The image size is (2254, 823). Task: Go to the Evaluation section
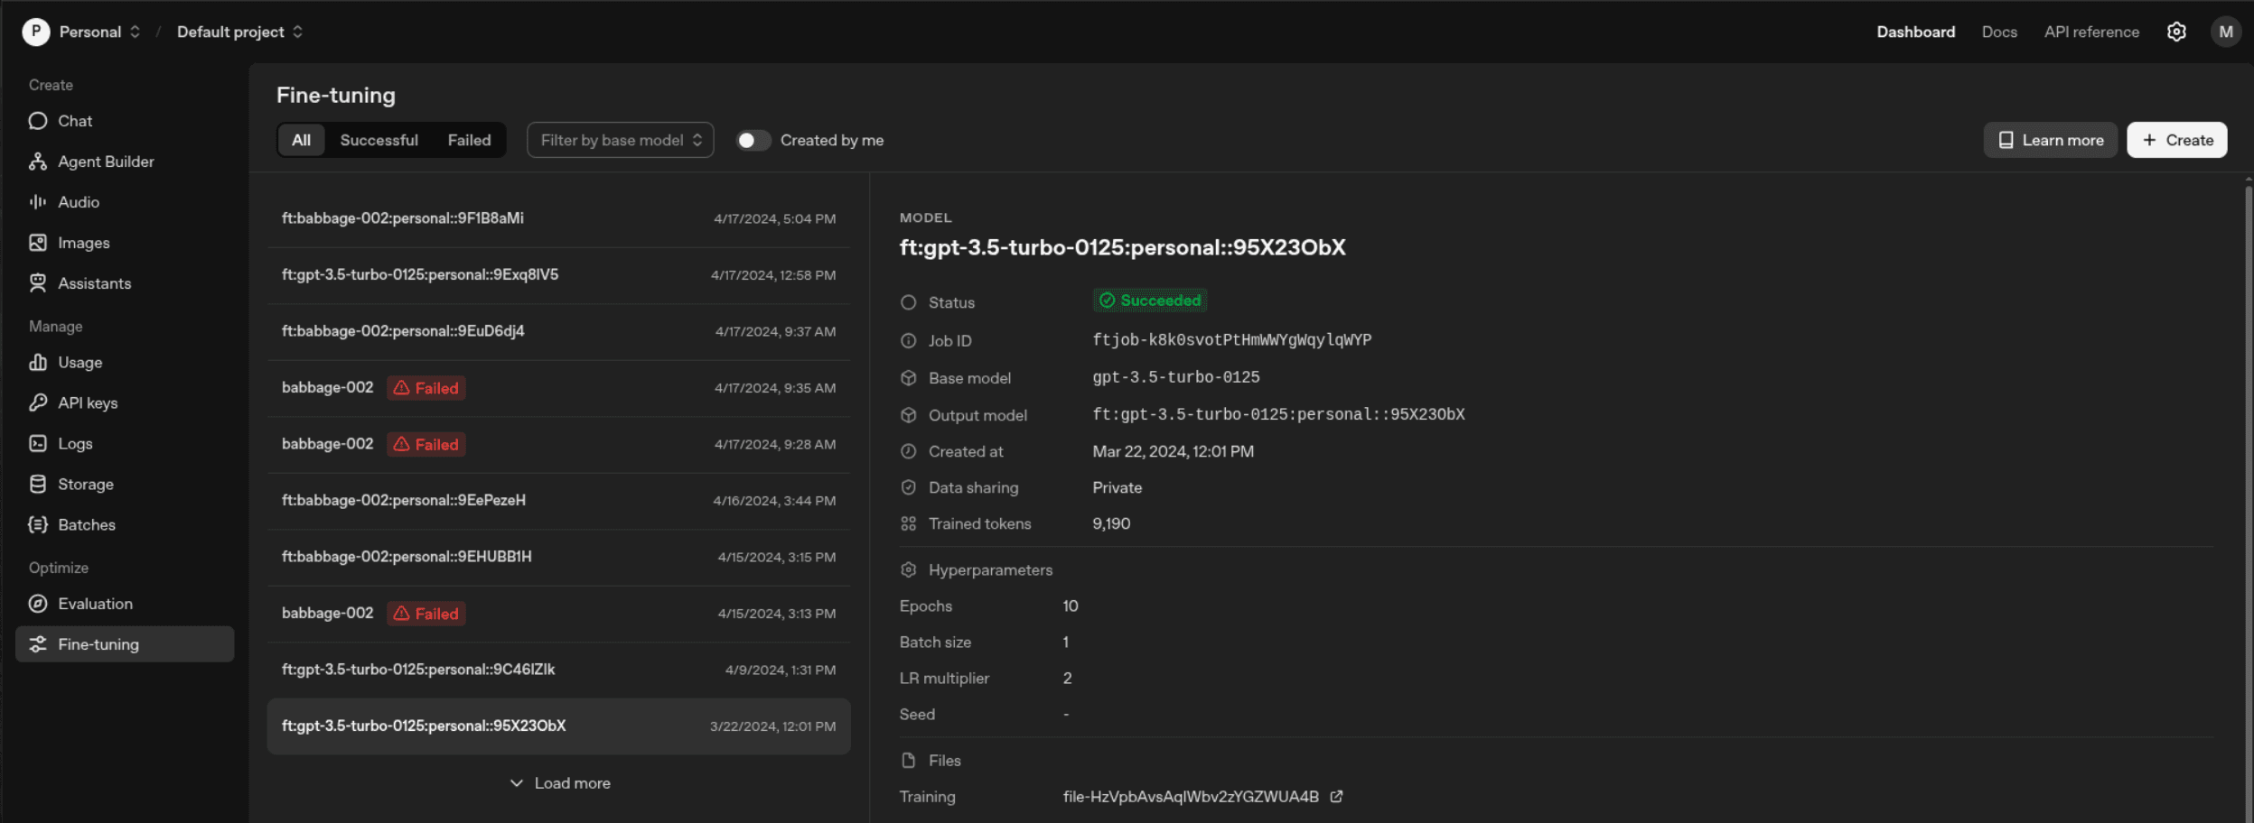[x=94, y=603]
